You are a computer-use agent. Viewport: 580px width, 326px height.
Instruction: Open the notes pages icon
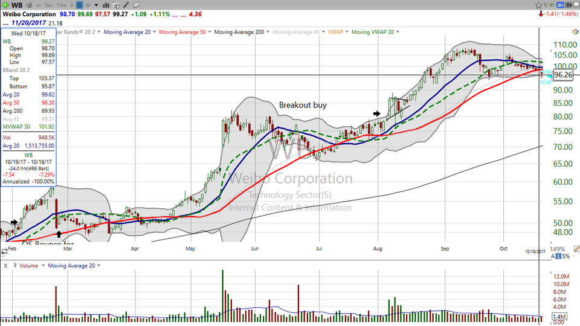coord(136,5)
